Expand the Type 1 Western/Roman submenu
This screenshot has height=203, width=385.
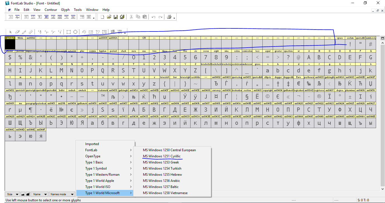pyautogui.click(x=105, y=175)
